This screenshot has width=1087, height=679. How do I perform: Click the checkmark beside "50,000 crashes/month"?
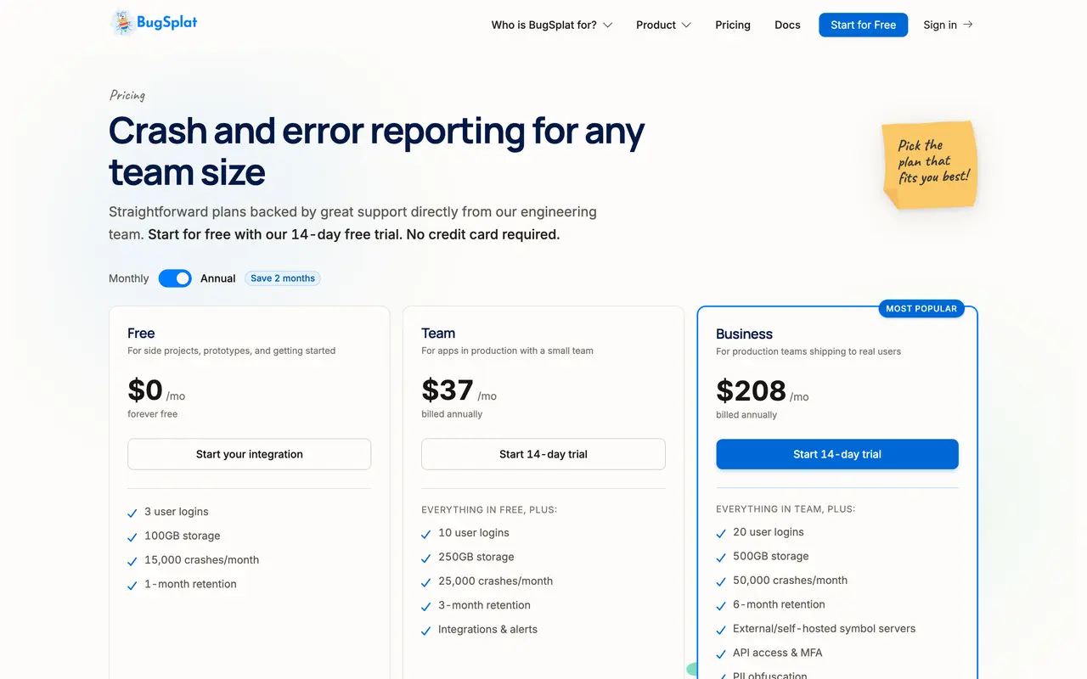click(x=721, y=581)
